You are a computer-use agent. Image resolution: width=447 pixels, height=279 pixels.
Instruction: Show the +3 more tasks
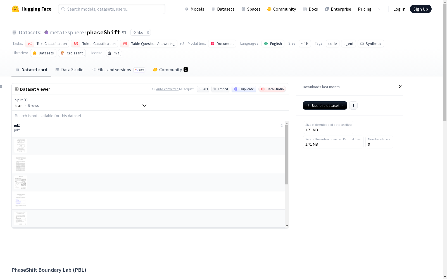coord(182,44)
